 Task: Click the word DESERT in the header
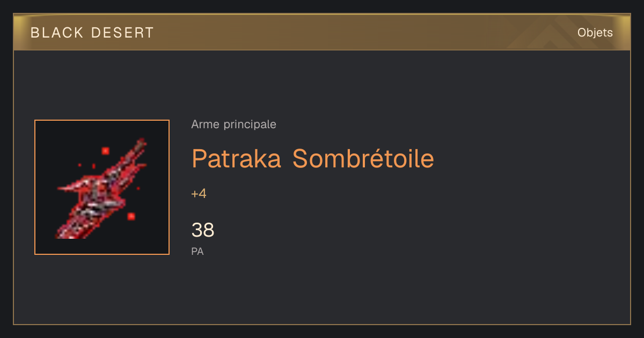122,33
